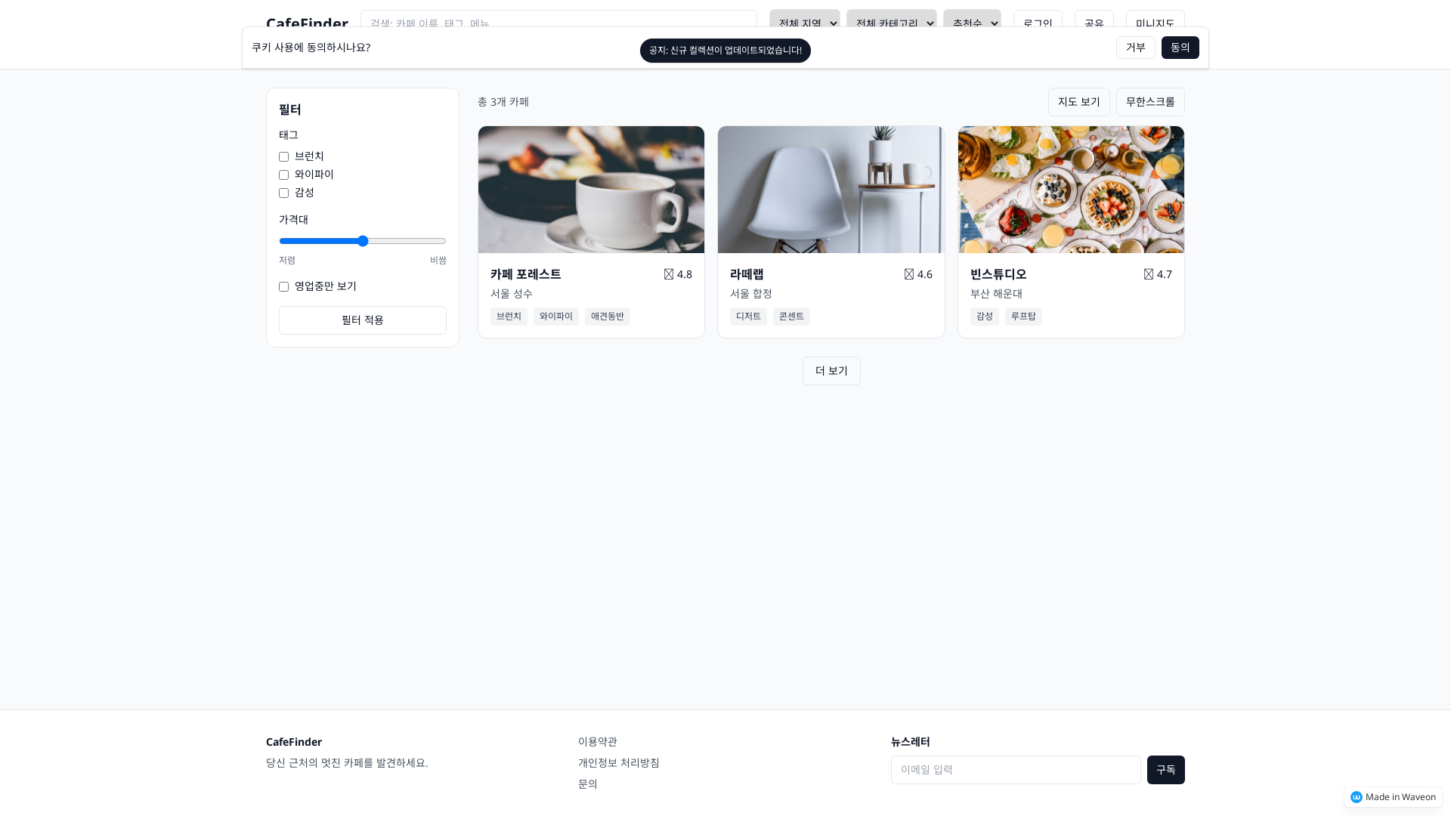Click the star icon on 빈스튜디오 card

point(1149,274)
